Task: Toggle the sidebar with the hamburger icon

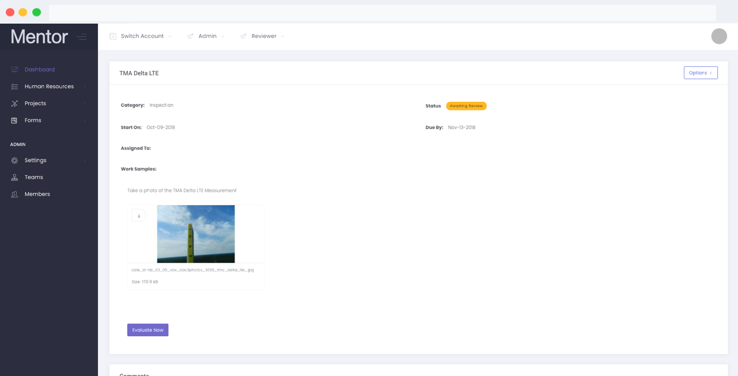Action: point(82,37)
